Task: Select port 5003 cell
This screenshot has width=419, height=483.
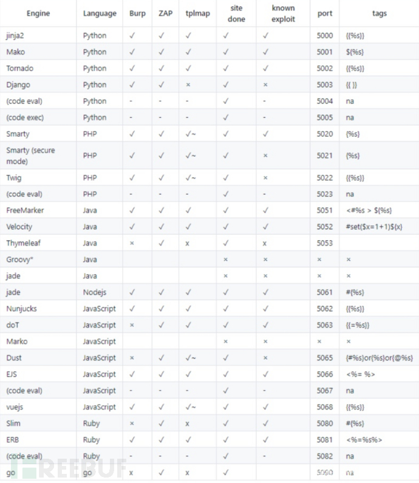Action: 325,85
